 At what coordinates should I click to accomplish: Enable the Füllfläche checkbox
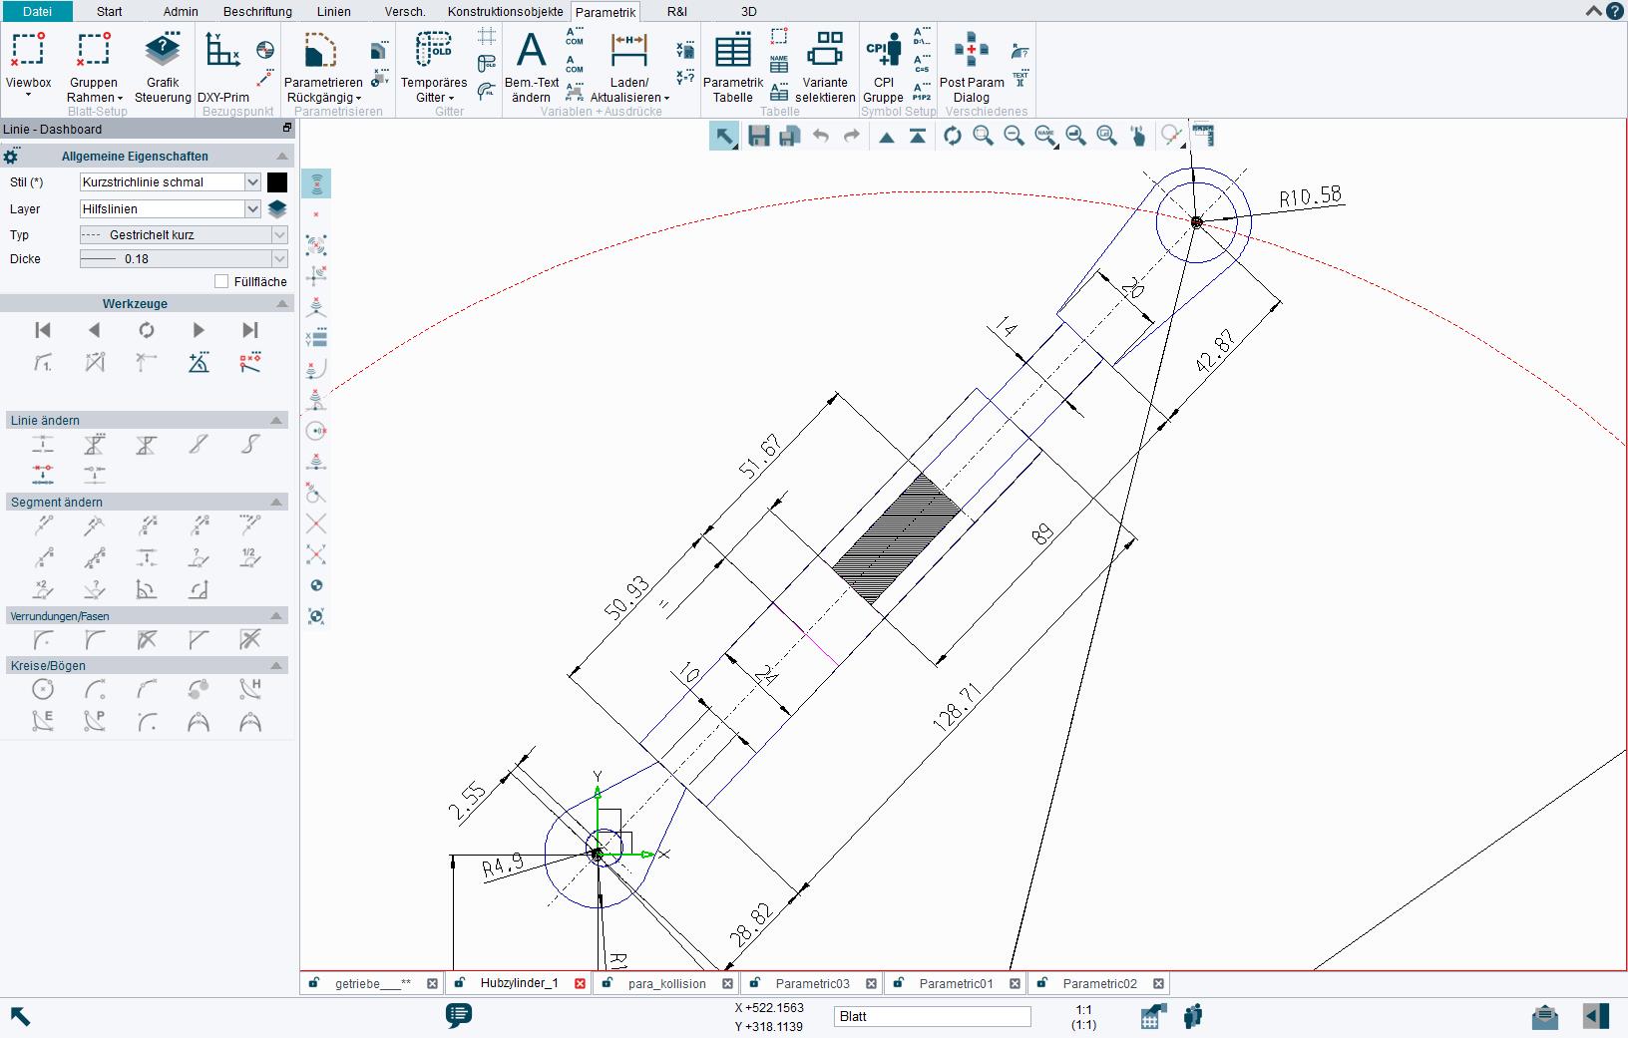pos(221,282)
